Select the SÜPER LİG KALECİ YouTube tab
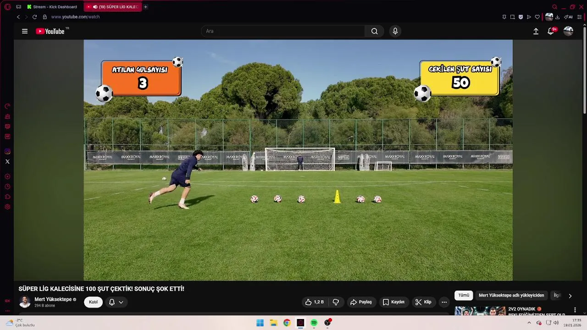This screenshot has width=587, height=330. pos(113,7)
